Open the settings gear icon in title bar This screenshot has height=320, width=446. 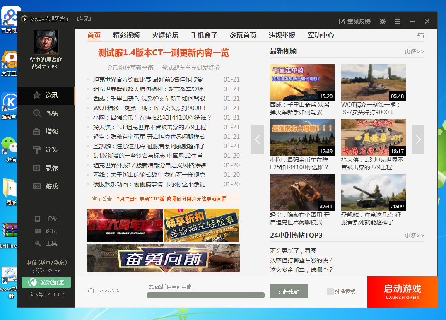[383, 22]
